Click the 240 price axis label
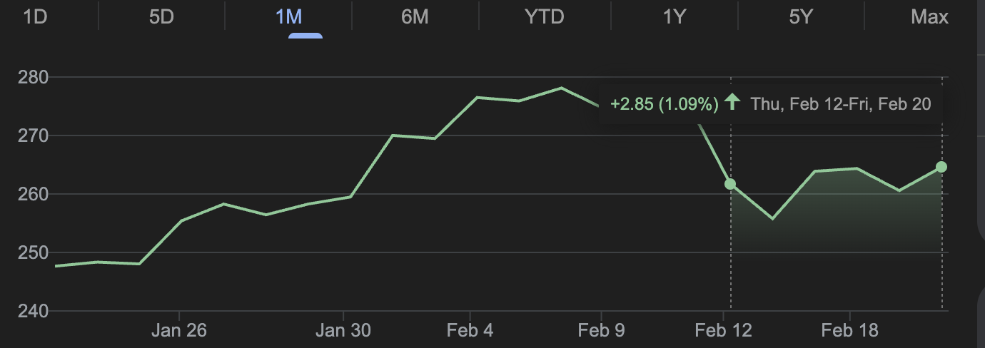Image resolution: width=985 pixels, height=348 pixels. click(x=32, y=311)
